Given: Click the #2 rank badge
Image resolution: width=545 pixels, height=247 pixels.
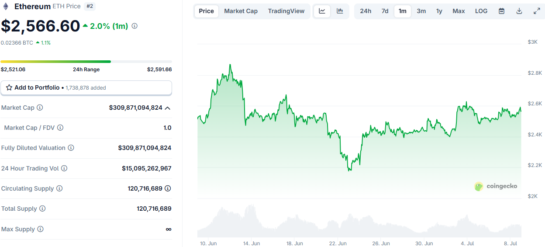Looking at the screenshot, I should [90, 7].
